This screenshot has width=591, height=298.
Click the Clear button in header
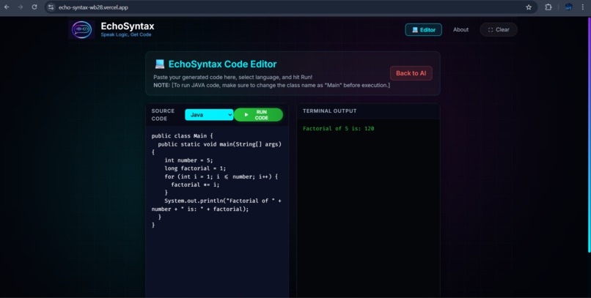[499, 30]
